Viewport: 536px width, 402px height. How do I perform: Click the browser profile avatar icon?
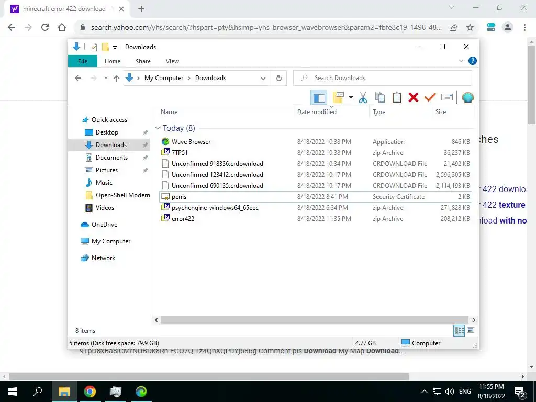click(508, 27)
